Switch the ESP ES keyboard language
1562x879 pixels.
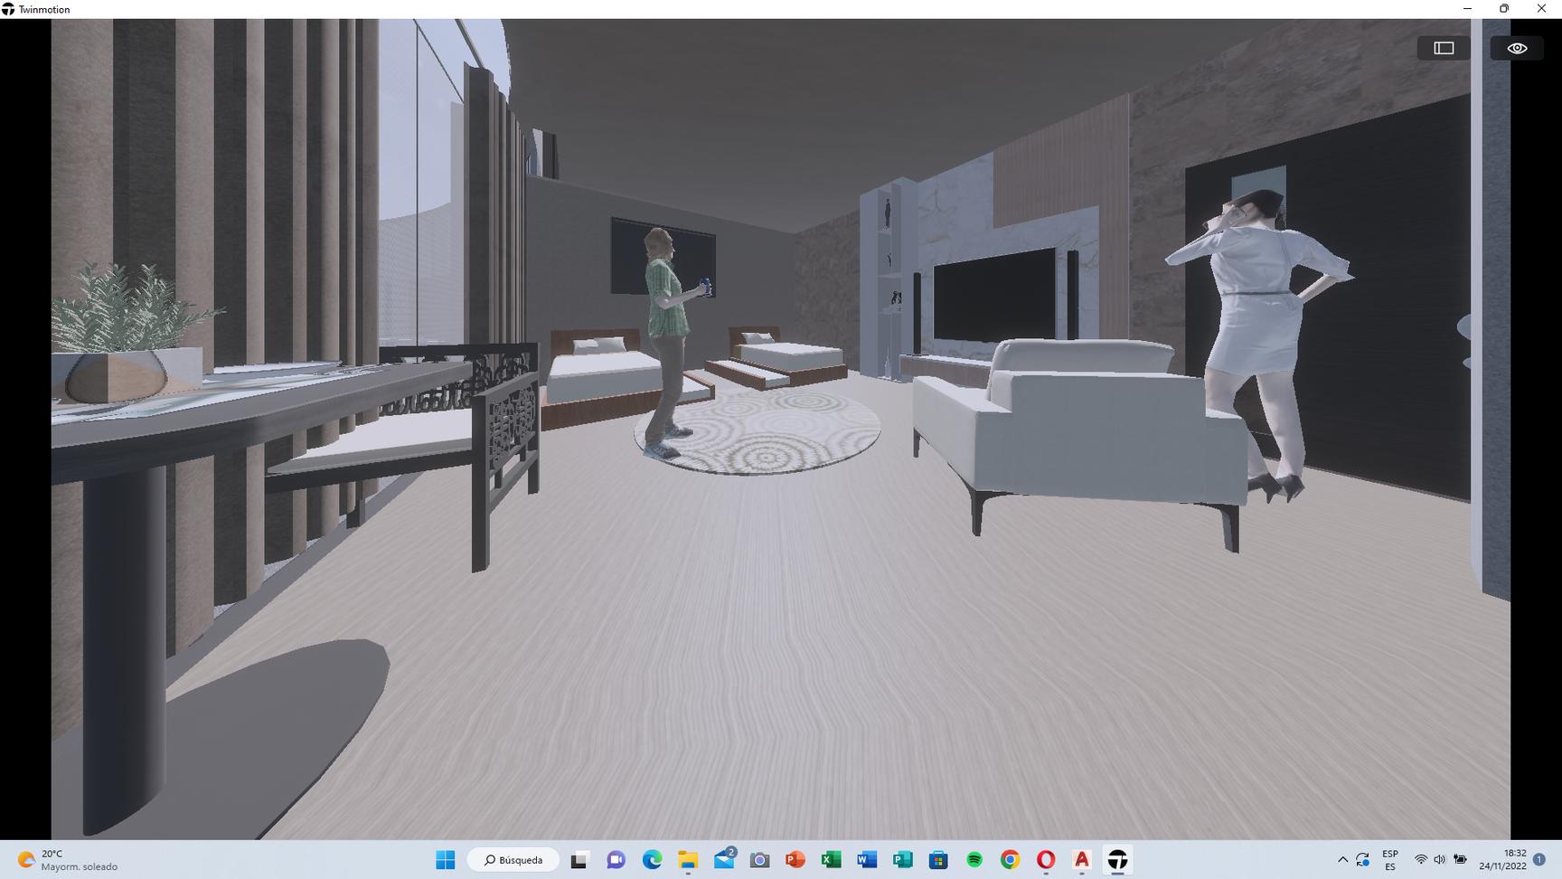click(1390, 860)
